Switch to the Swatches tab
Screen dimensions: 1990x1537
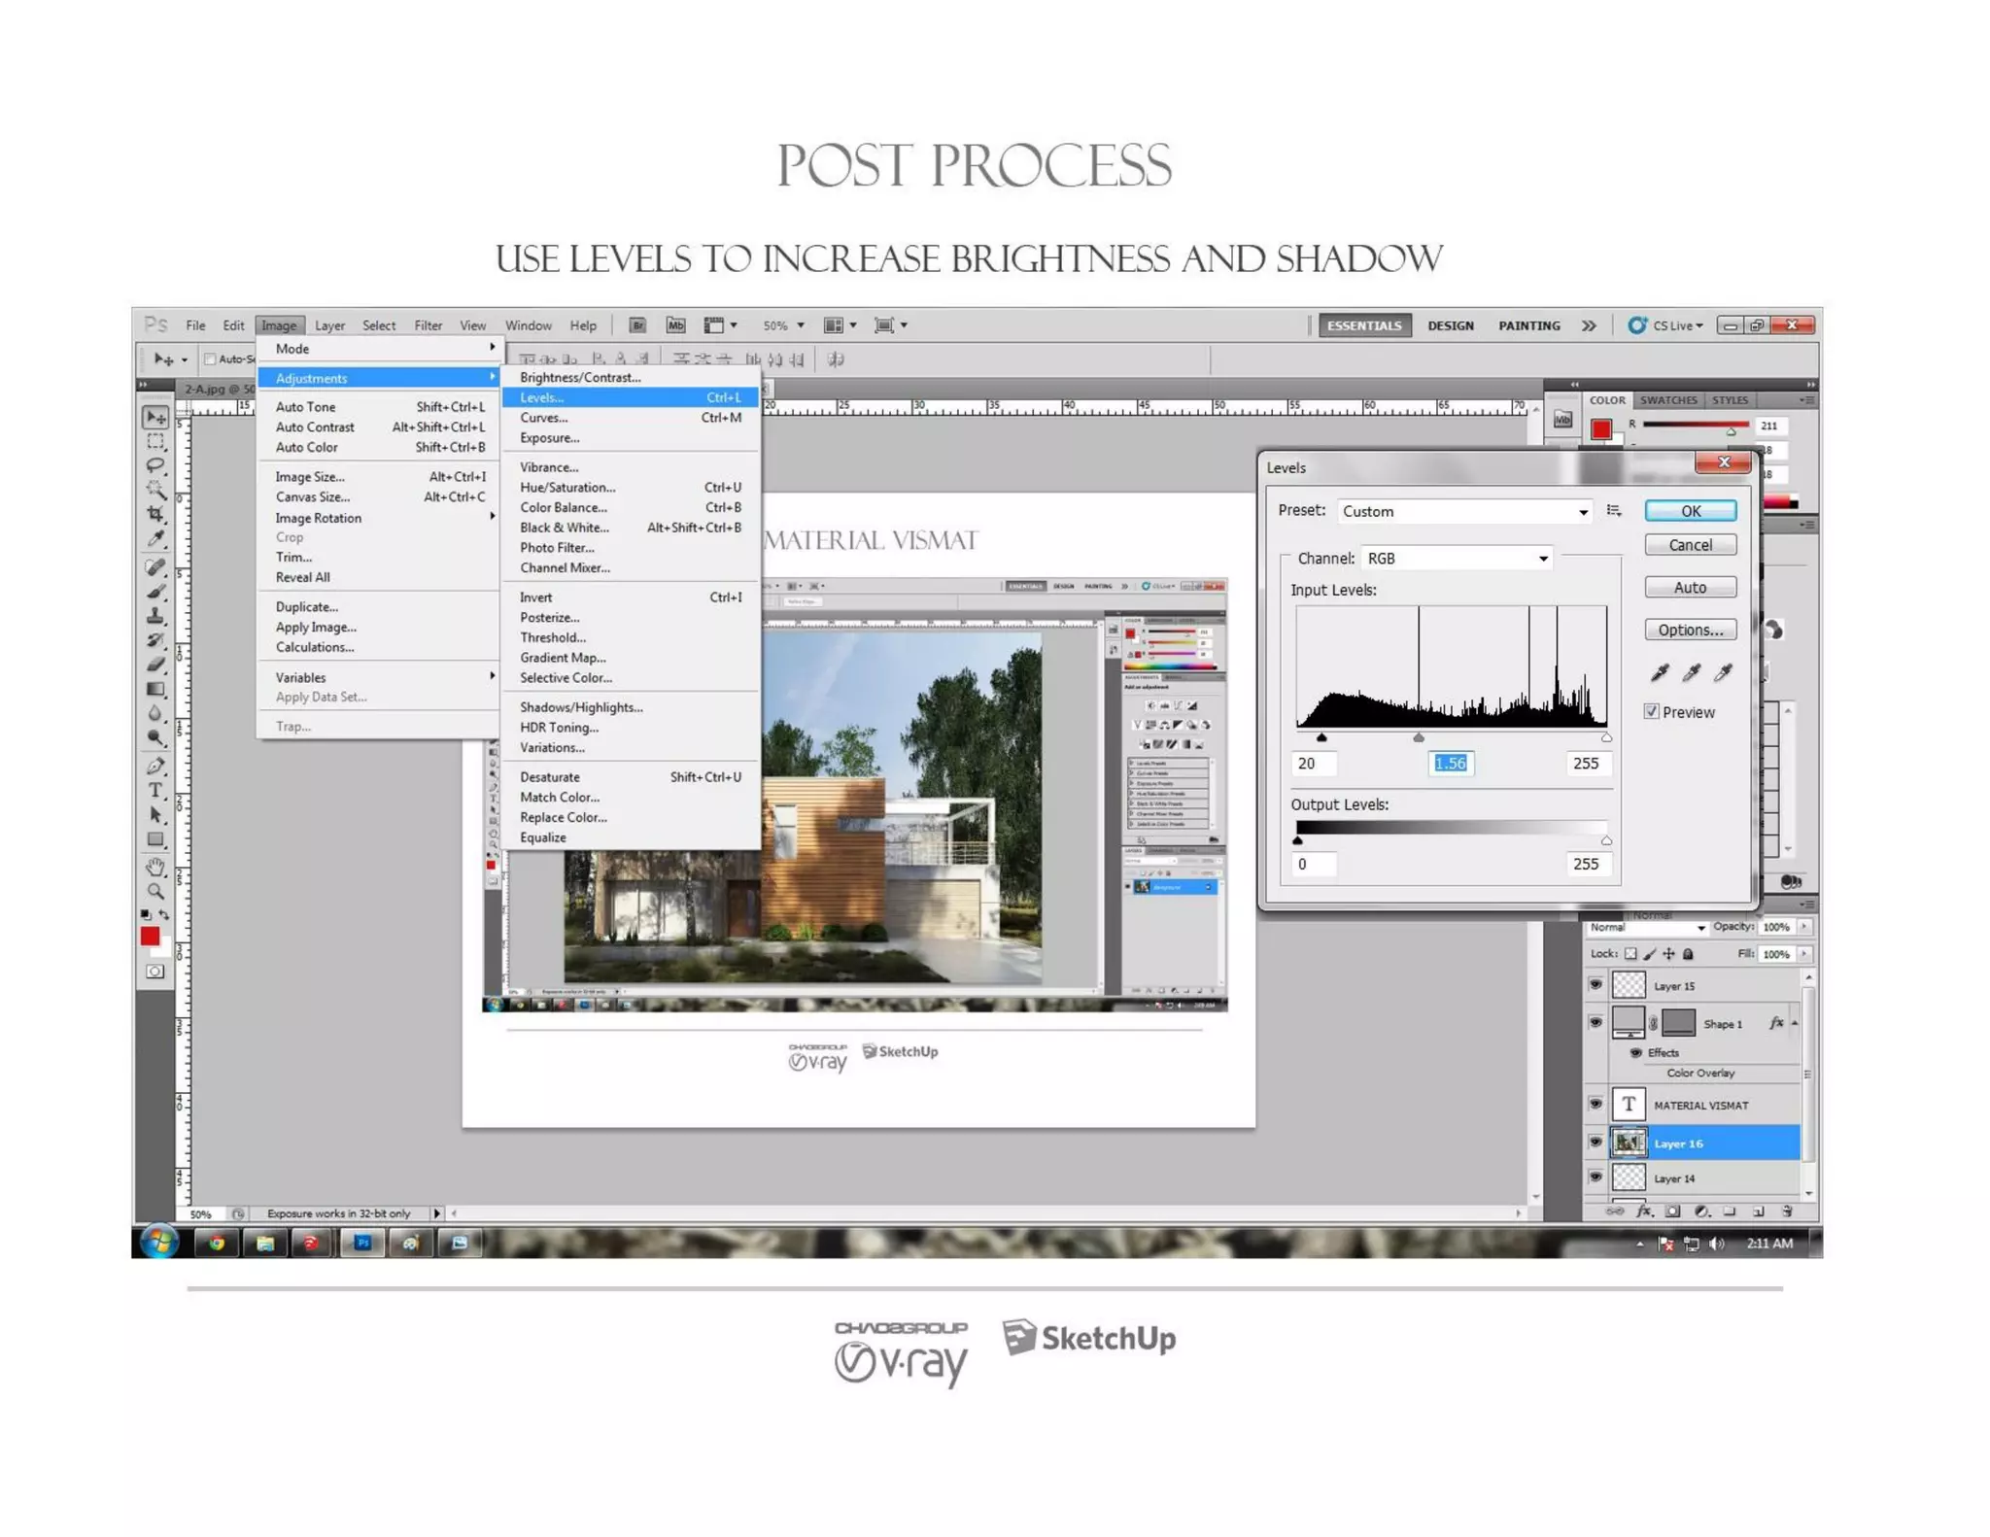pyautogui.click(x=1668, y=400)
